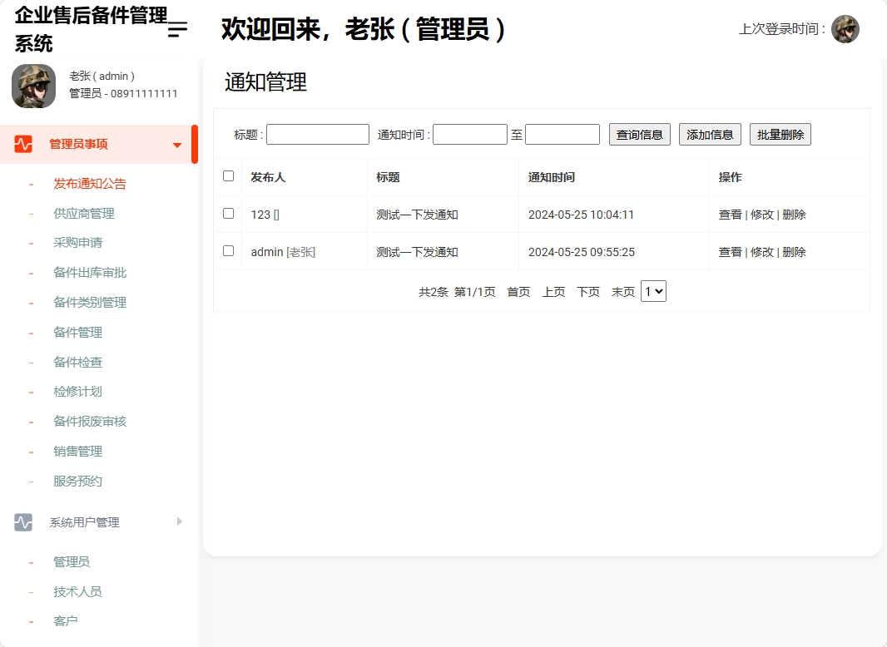Click the dash icon before 备件管理
The width and height of the screenshot is (887, 647).
(31, 333)
